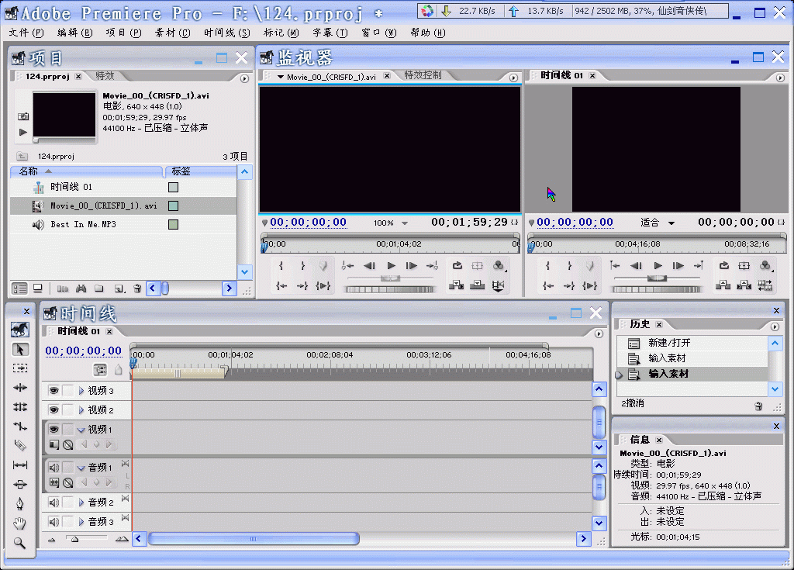Open the 时间线 menu
Viewport: 794px width, 570px height.
[x=227, y=33]
